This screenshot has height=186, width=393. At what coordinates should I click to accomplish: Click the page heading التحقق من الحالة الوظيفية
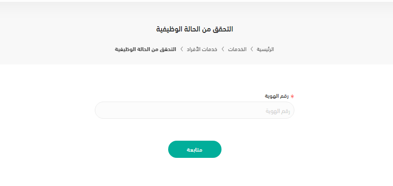click(x=194, y=29)
